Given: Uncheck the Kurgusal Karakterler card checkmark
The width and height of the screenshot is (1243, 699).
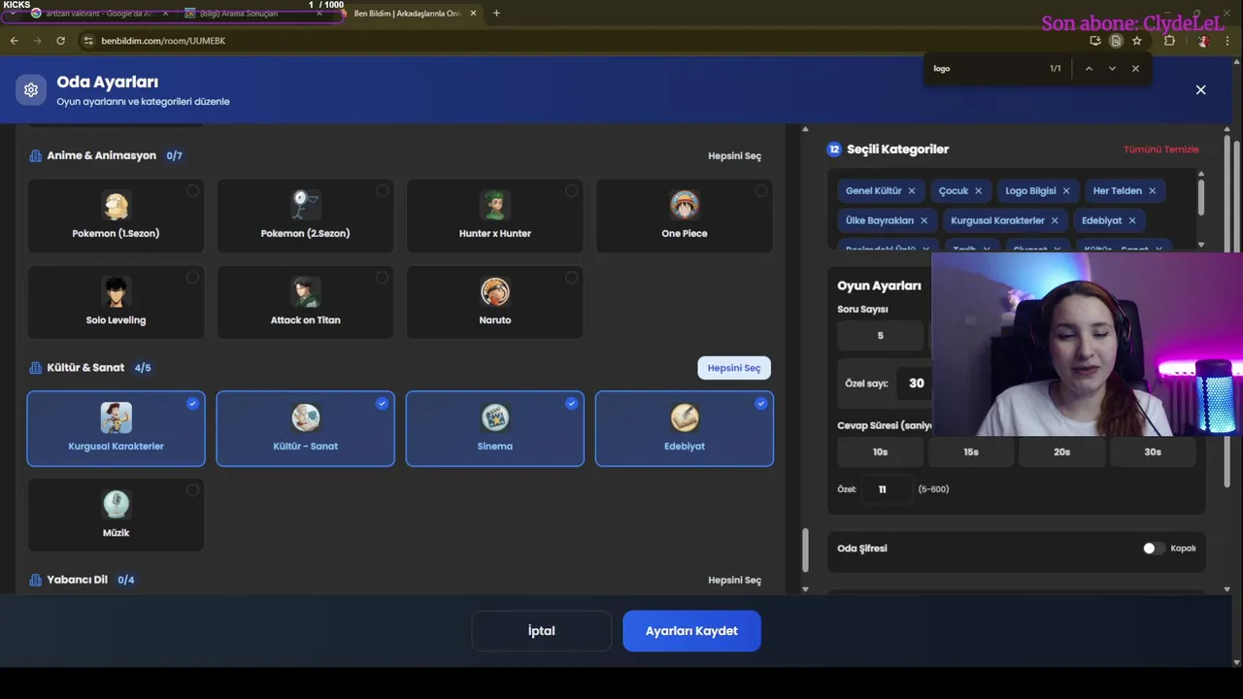Looking at the screenshot, I should [192, 403].
